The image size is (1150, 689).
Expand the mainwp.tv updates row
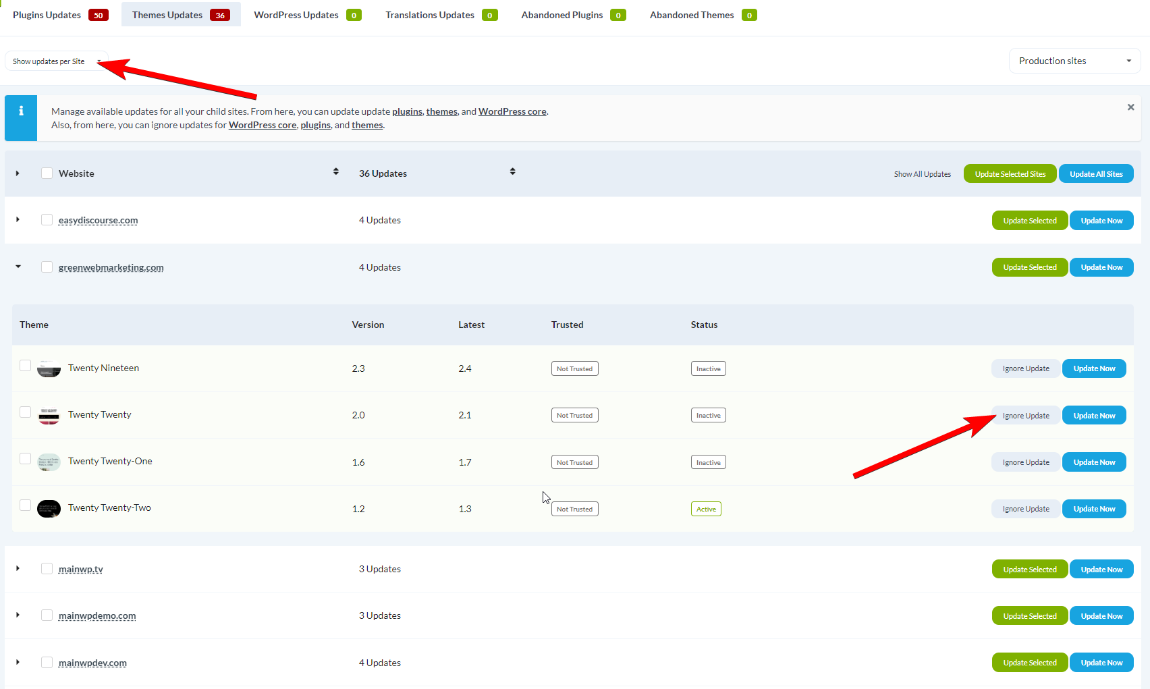18,568
